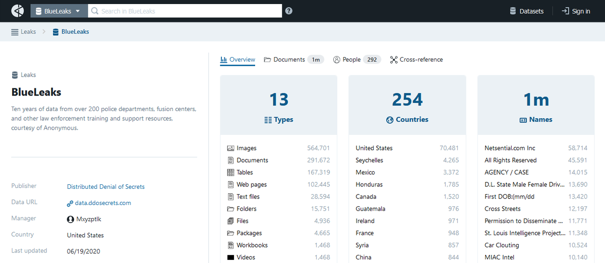The image size is (605, 263).
Task: Click the Aleph logo icon
Action: (18, 11)
